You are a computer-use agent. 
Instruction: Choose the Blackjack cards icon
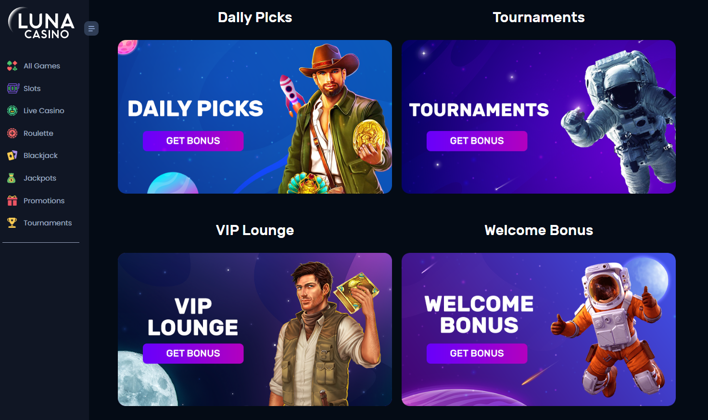13,156
